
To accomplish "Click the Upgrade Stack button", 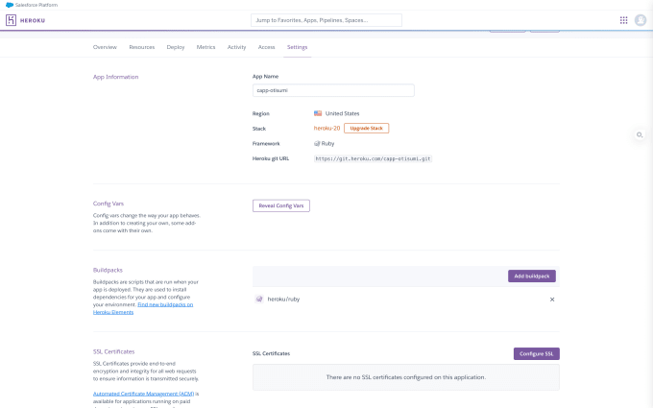I will tap(367, 129).
